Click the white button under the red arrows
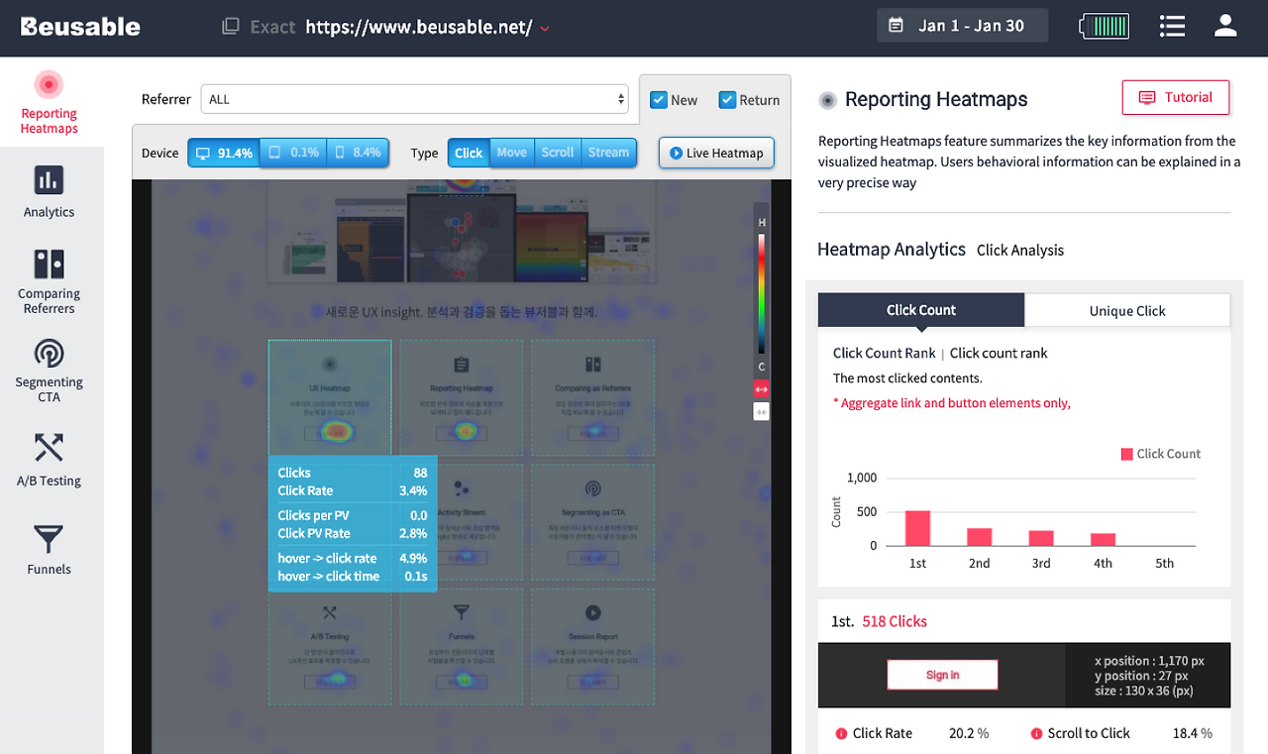 click(x=762, y=411)
